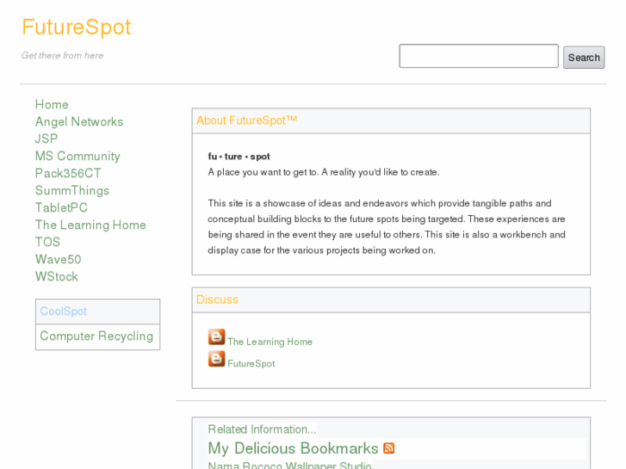The image size is (626, 469).
Task: Navigate to MS Community
Action: coord(77,156)
